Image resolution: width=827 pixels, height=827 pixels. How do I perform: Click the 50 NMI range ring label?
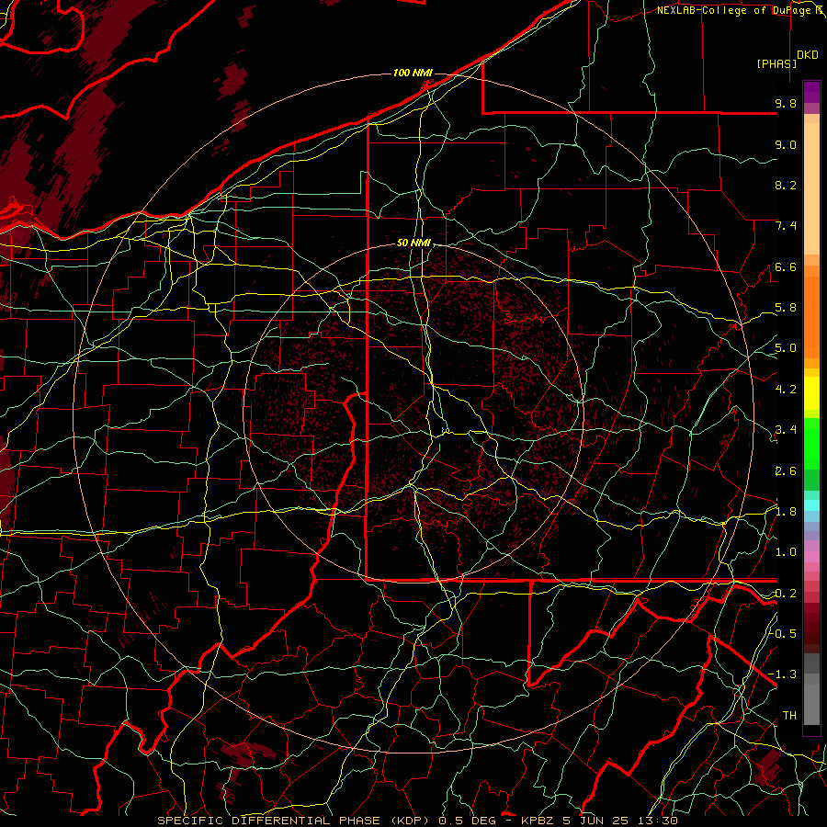click(x=413, y=243)
